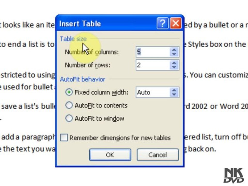Decrease number of rows with down arrow
This screenshot has width=248, height=186.
tap(174, 67)
